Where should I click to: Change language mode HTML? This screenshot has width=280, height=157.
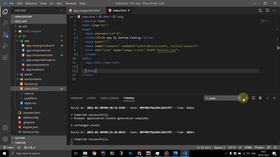pyautogui.click(x=248, y=147)
